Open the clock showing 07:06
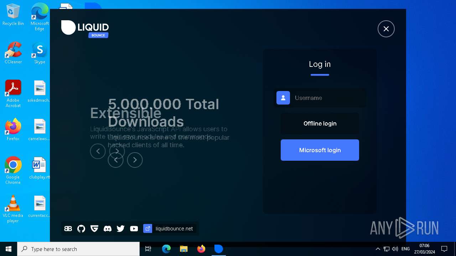456x256 pixels. point(424,249)
